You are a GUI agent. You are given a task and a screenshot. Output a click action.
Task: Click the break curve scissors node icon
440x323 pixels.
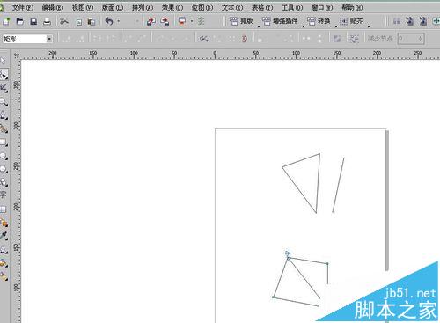[x=203, y=39]
